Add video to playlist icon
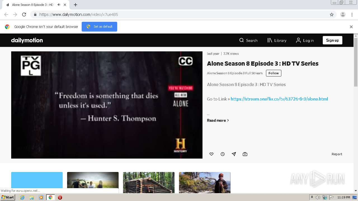 point(245,154)
